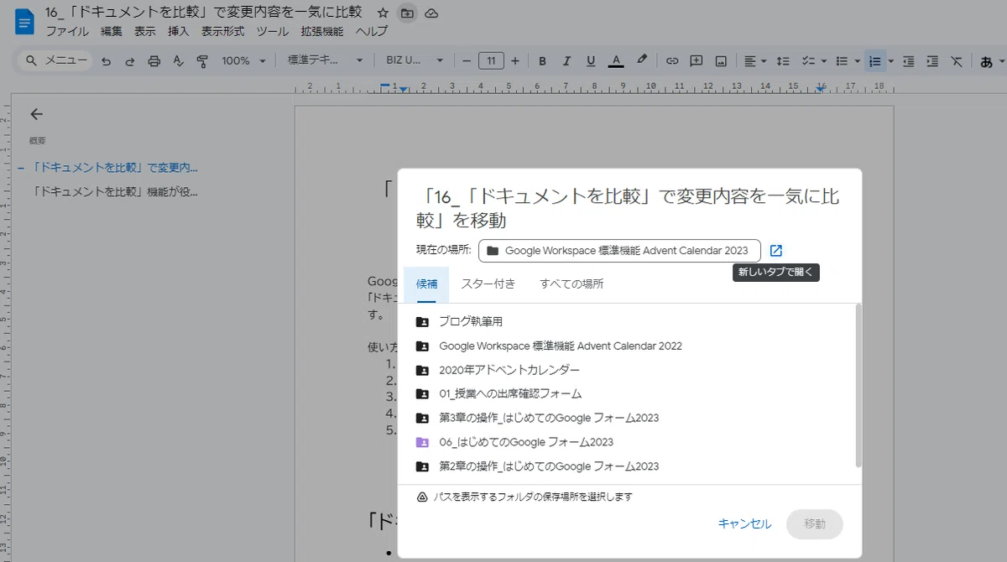
Task: Toggle bold formatting
Action: [542, 60]
